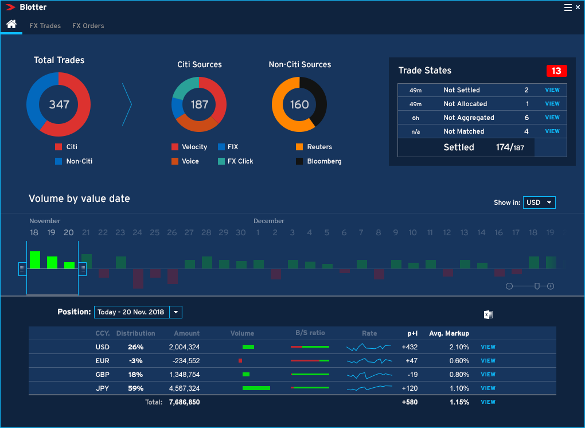
Task: Click the Citi Sources donut chart
Action: (x=199, y=104)
